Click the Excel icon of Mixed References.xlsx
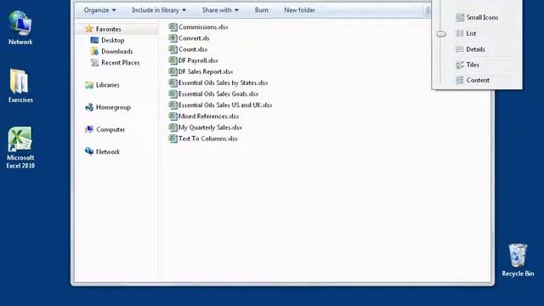 click(x=173, y=116)
